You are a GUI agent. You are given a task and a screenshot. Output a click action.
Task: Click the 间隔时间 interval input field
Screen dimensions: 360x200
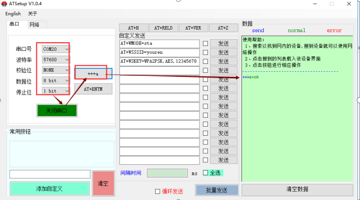point(167,173)
